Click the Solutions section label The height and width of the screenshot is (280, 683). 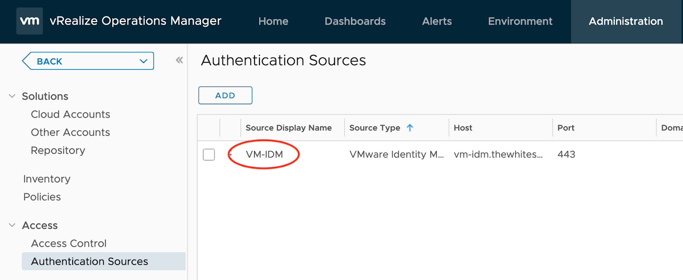[45, 96]
